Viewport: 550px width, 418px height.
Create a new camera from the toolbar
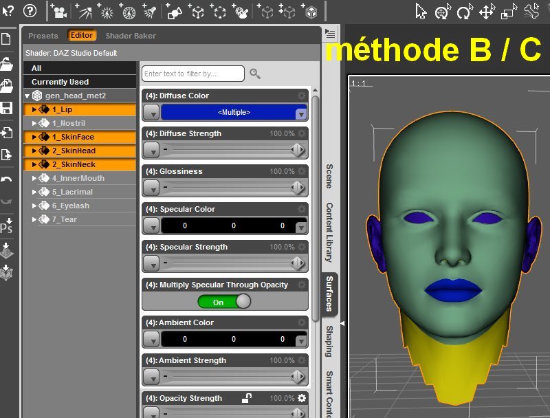[58, 12]
